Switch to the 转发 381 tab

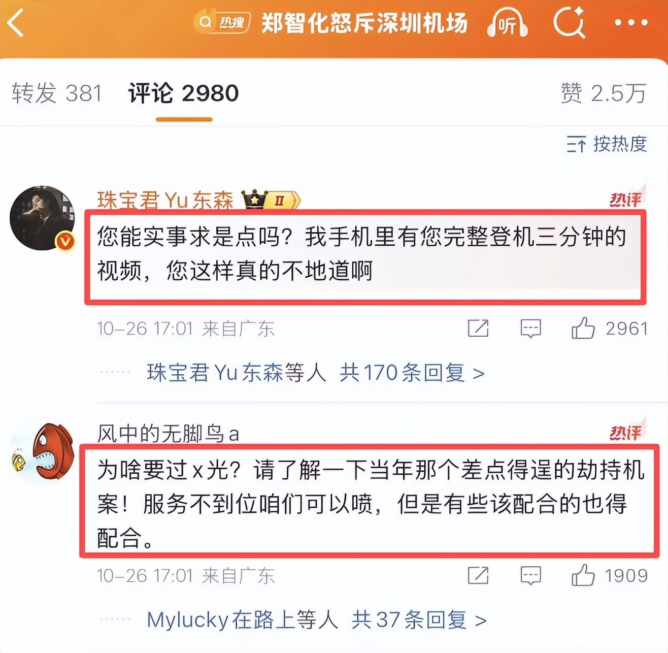click(x=57, y=93)
